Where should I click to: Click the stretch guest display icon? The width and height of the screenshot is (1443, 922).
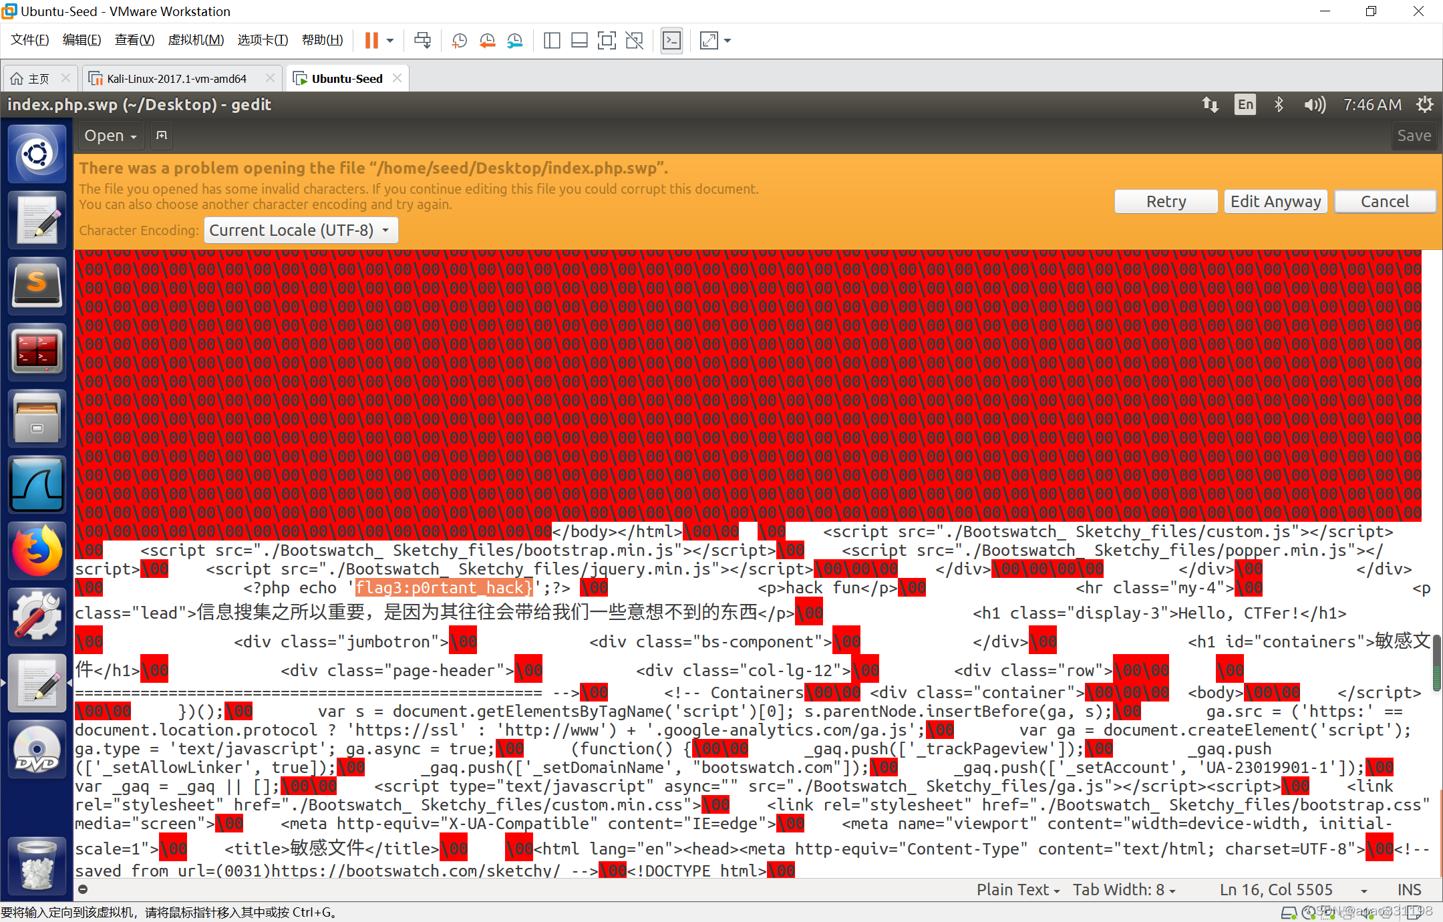click(x=709, y=41)
